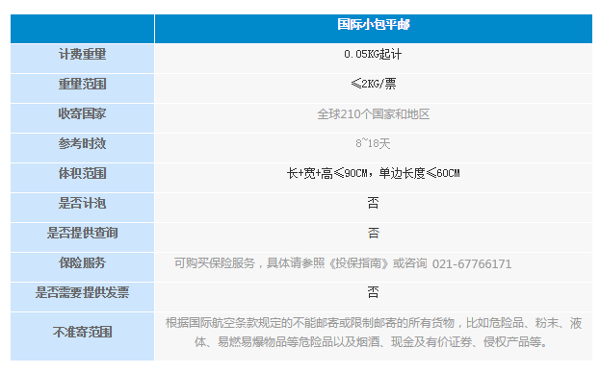The height and width of the screenshot is (373, 600).
Task: Click the 不准寄范围 row label
Action: 82,332
